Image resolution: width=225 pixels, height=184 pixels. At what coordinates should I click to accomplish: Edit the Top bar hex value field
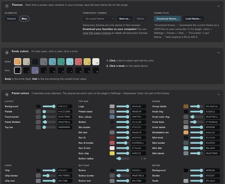pyautogui.click(x=65, y=127)
